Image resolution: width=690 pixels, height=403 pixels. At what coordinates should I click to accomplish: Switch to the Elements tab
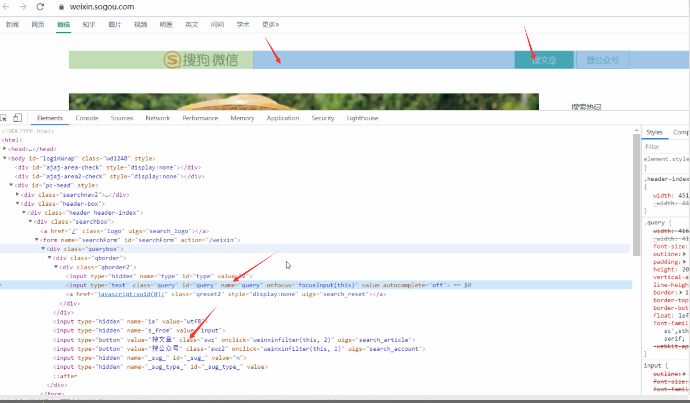[50, 118]
